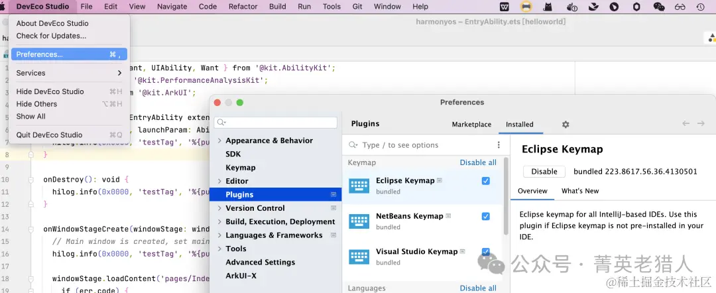
Task: Switch to the Marketplace tab
Action: pos(472,124)
